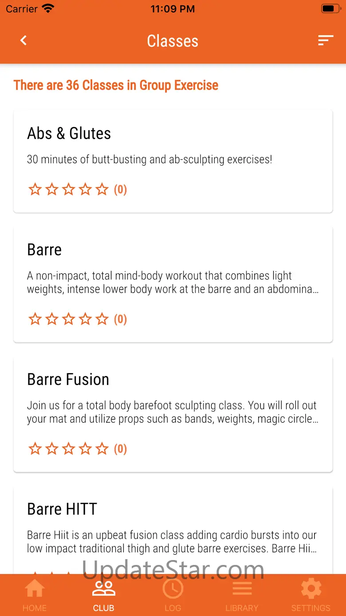Tap first star under Barre class
The image size is (346, 616).
coord(35,319)
